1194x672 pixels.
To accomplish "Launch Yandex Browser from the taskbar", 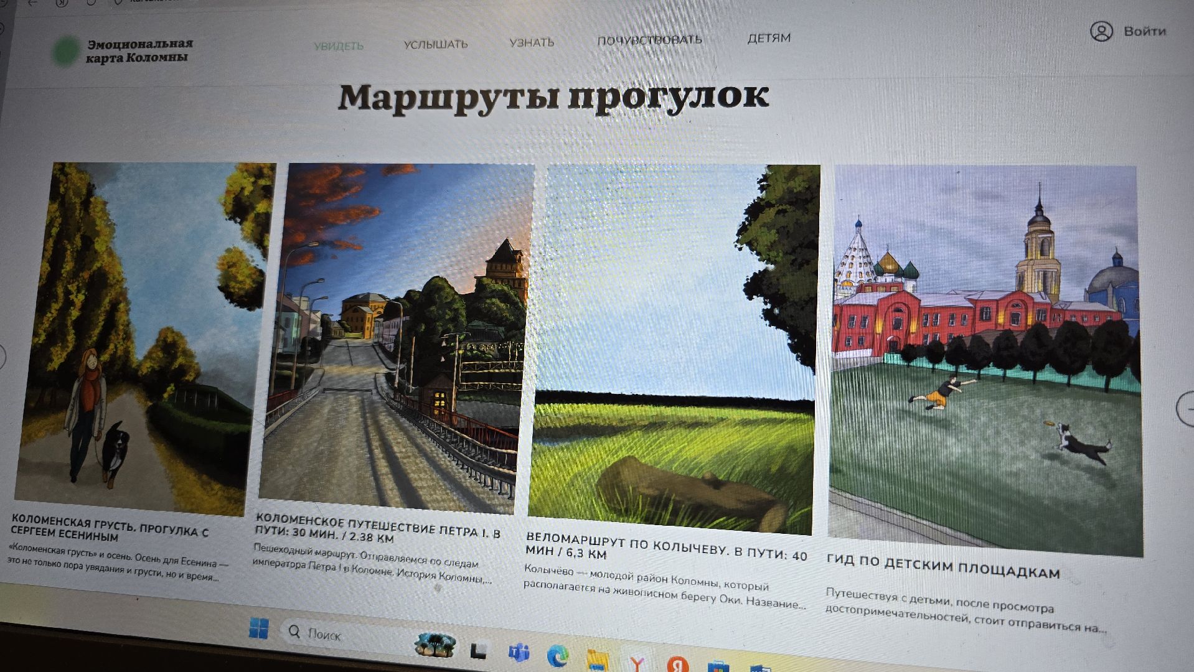I will (638, 663).
